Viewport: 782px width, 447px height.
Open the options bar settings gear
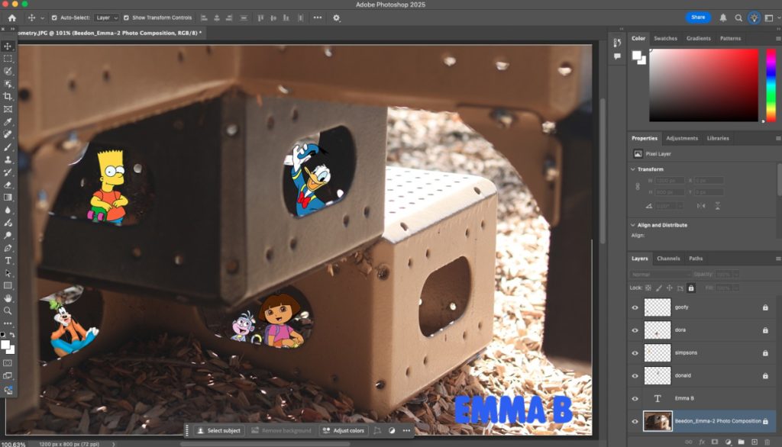[x=337, y=18]
